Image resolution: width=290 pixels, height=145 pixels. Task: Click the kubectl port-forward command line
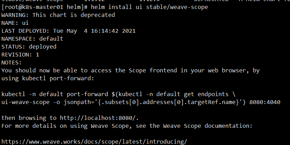coord(118,94)
